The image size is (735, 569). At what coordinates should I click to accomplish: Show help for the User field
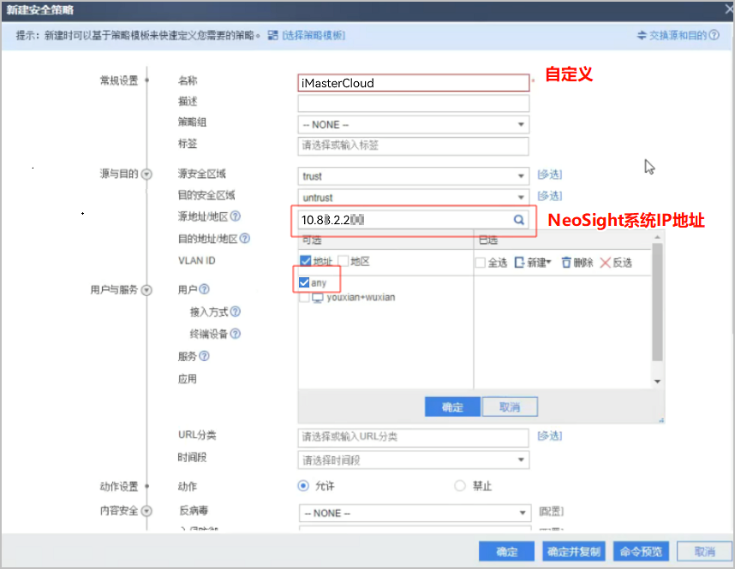(x=204, y=289)
